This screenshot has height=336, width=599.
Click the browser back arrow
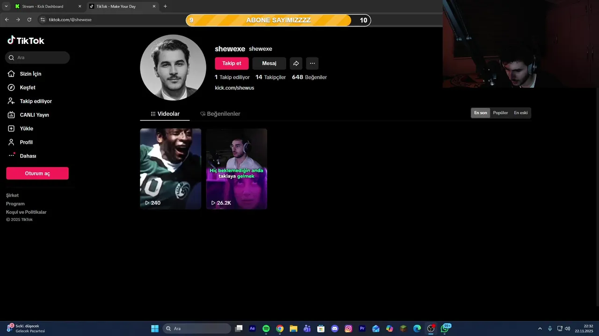tap(7, 20)
